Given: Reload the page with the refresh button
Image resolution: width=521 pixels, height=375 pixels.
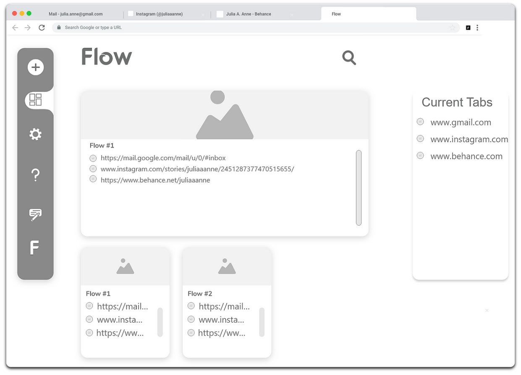Looking at the screenshot, I should [42, 28].
